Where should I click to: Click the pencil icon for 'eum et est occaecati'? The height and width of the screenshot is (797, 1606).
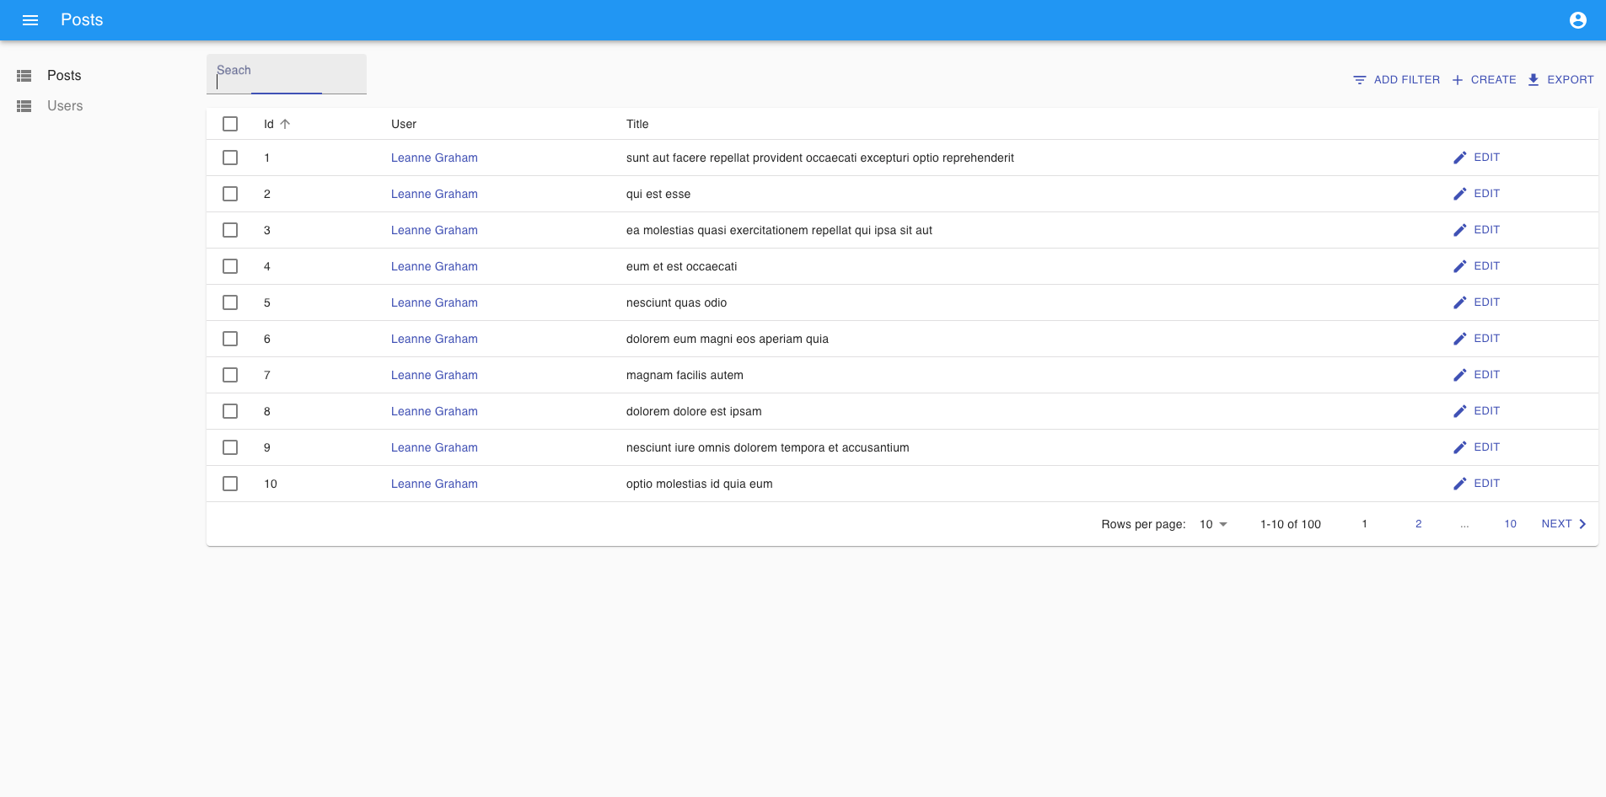point(1460,266)
